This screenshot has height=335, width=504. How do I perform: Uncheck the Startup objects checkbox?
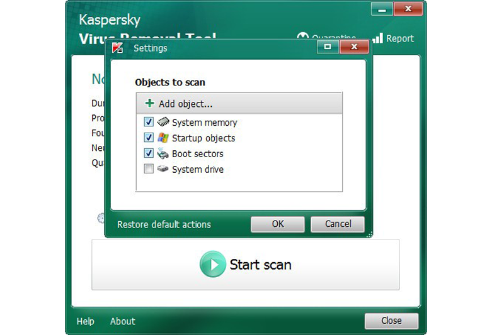[149, 138]
